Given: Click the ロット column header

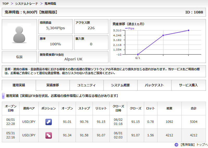Looking at the screenshot, I should point(151,108).
